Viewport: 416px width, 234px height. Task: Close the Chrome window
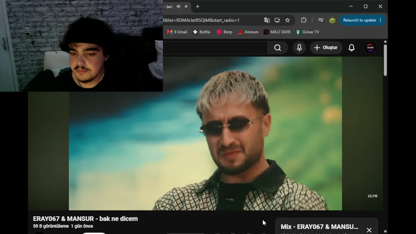pyautogui.click(x=380, y=6)
